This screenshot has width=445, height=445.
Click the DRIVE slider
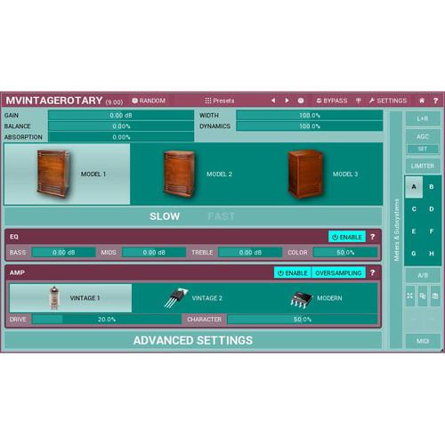107,320
